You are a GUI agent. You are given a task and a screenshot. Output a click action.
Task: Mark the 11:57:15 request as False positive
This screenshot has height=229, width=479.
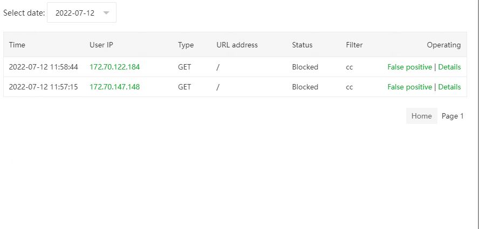pos(409,87)
